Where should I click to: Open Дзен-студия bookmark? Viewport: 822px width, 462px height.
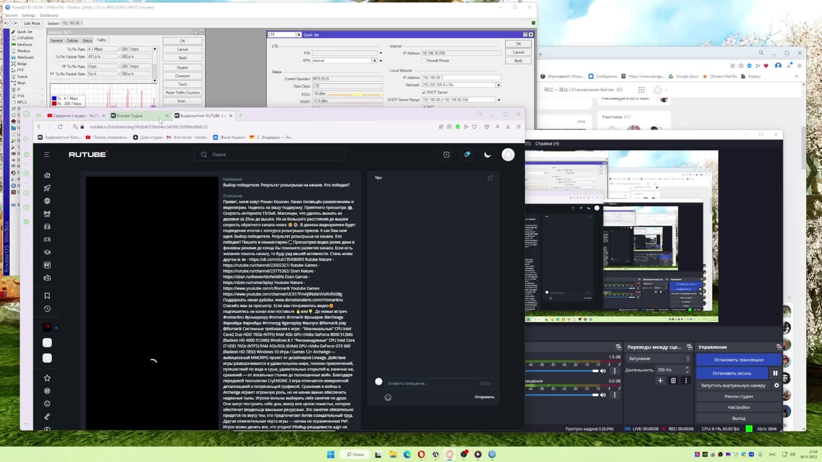[x=148, y=137]
